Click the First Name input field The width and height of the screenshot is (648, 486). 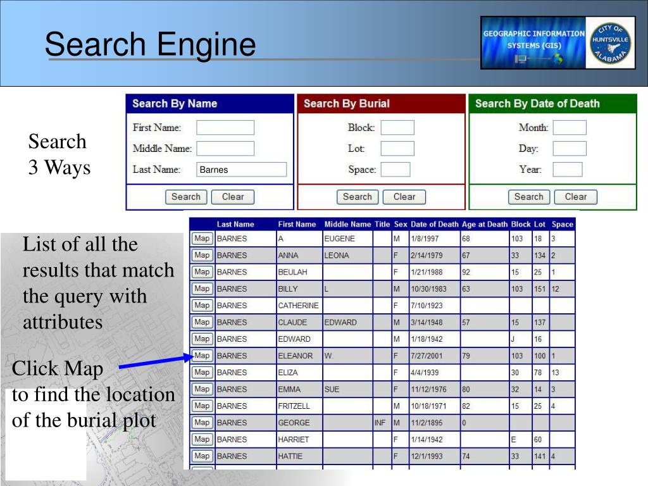(x=225, y=128)
